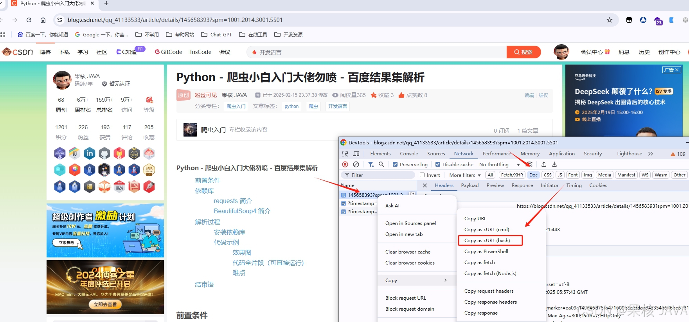This screenshot has height=322, width=689.
Task: Select the All request type filter
Action: 490,175
